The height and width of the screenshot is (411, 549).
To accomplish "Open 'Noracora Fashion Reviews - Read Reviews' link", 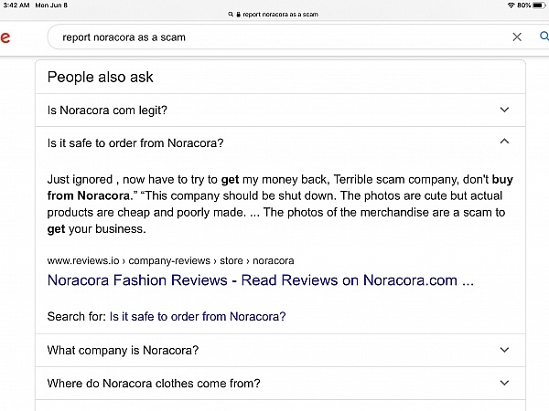I will tap(261, 280).
